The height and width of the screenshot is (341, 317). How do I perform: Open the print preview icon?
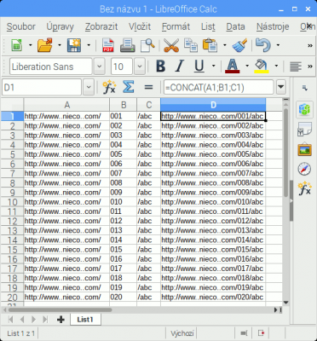coord(147,45)
